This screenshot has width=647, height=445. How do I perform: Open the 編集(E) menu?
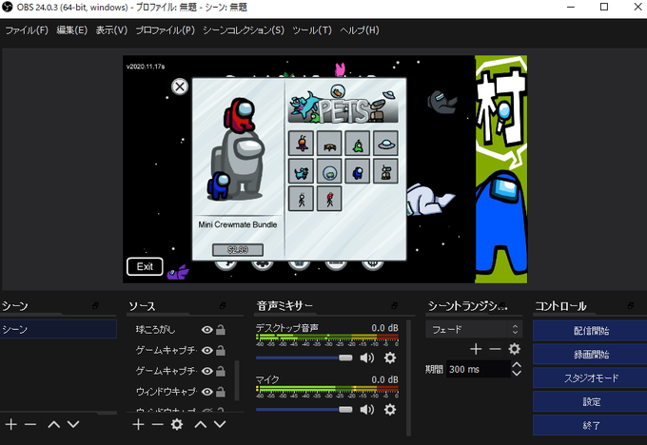point(71,30)
